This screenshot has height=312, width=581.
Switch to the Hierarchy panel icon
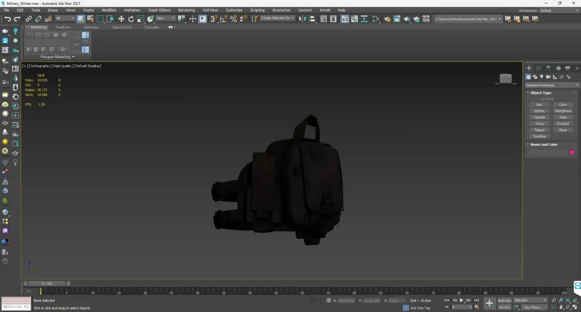548,68
